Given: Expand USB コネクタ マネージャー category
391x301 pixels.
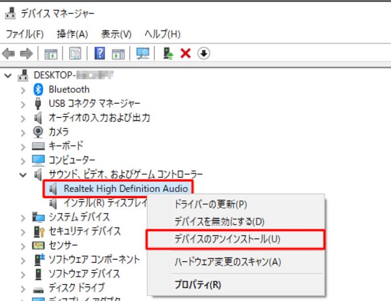Looking at the screenshot, I should [x=23, y=104].
